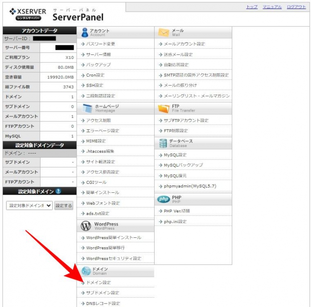Image resolution: width=312 pixels, height=307 pixels.
Task: Open 簡単インストール
Action: [x=103, y=192]
